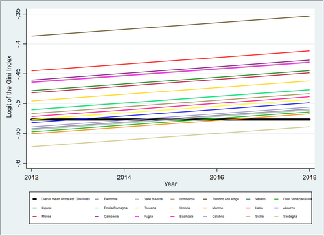Click the magenta Puglia legend swatch
The height and width of the screenshot is (236, 324).
click(x=137, y=217)
